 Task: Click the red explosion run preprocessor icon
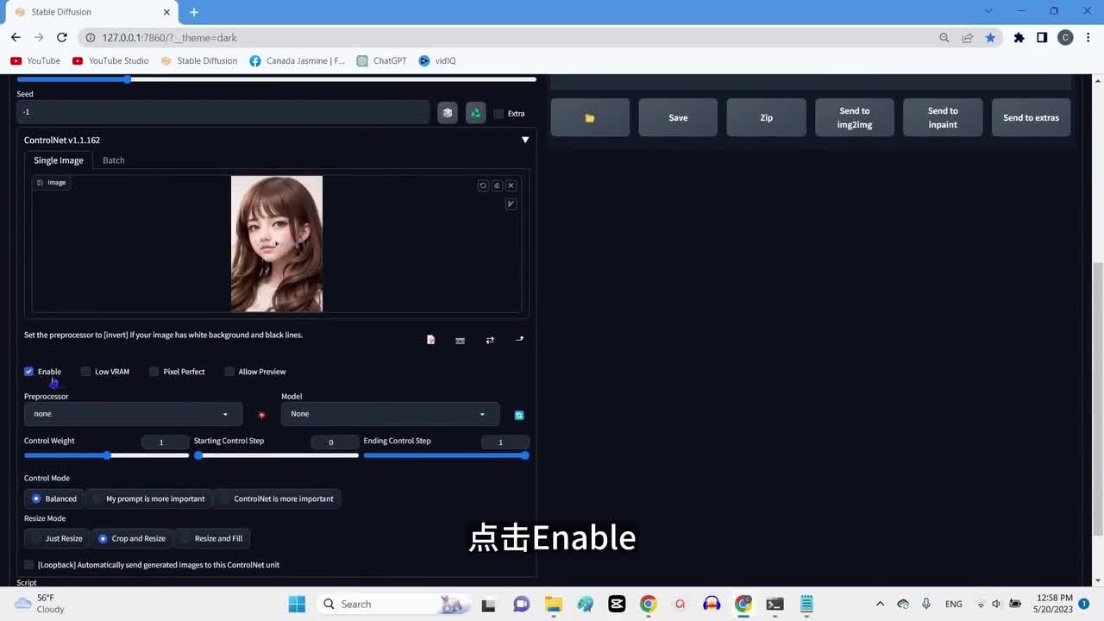(261, 415)
